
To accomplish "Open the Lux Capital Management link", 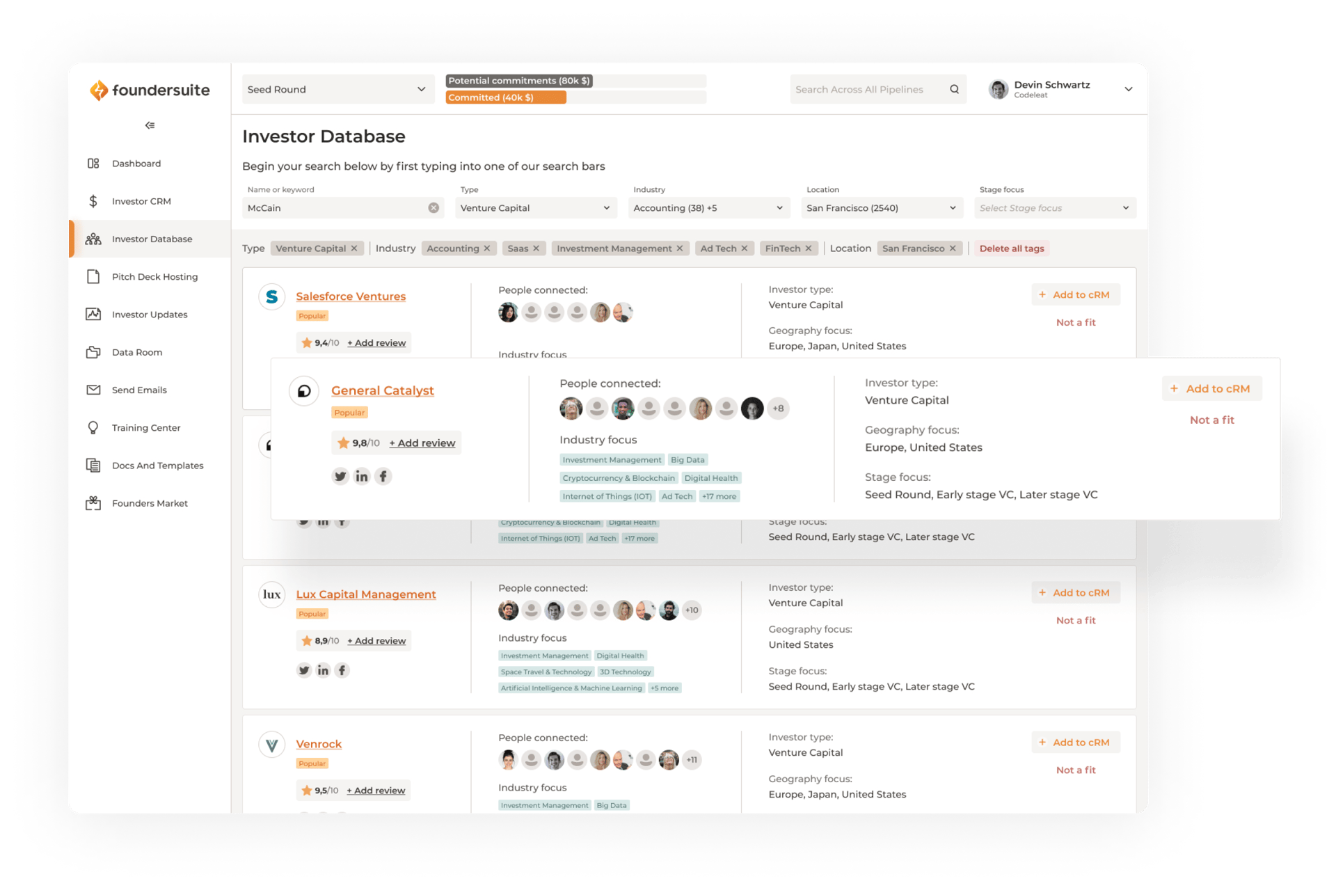I will click(x=366, y=594).
